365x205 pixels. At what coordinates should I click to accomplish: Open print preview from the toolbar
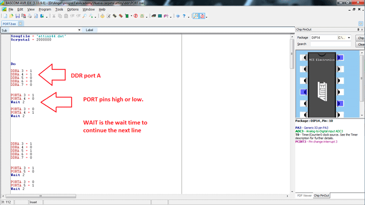[x=36, y=16]
